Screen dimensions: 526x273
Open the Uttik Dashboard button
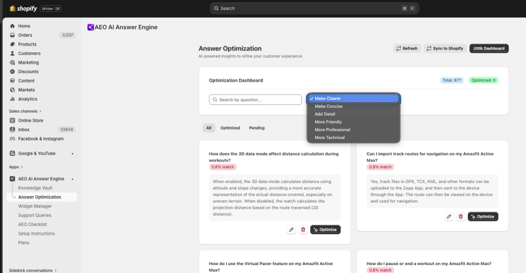click(x=489, y=48)
